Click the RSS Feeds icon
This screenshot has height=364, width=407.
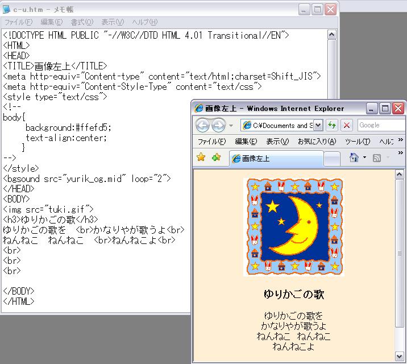377,158
